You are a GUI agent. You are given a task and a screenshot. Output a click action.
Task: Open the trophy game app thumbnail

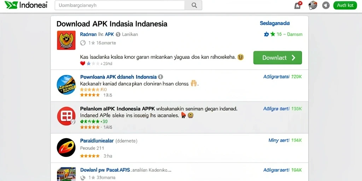[66, 174]
